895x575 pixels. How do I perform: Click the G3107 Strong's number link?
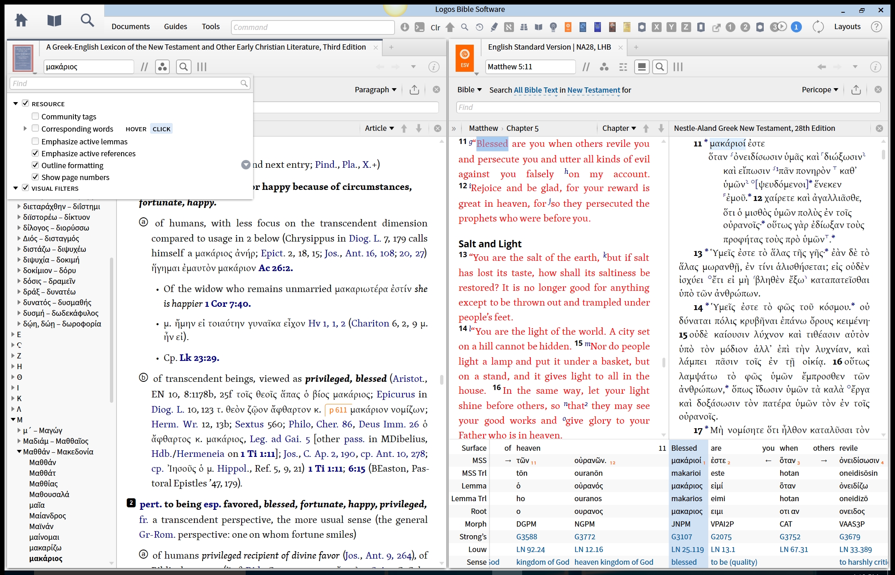(681, 537)
